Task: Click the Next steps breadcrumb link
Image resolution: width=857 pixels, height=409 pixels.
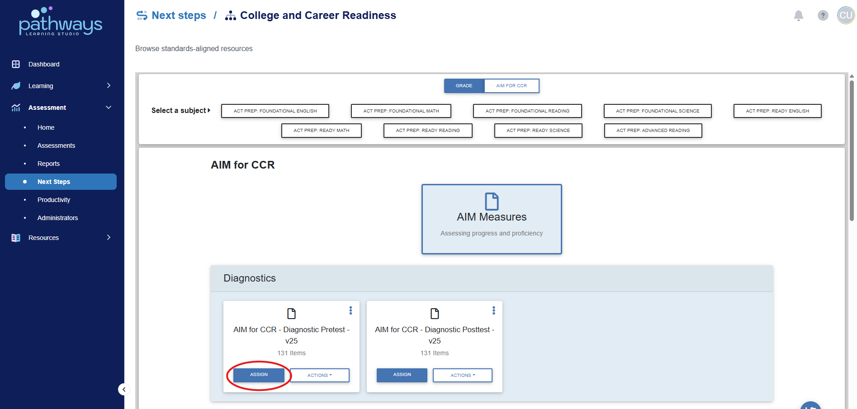Action: pyautogui.click(x=179, y=15)
